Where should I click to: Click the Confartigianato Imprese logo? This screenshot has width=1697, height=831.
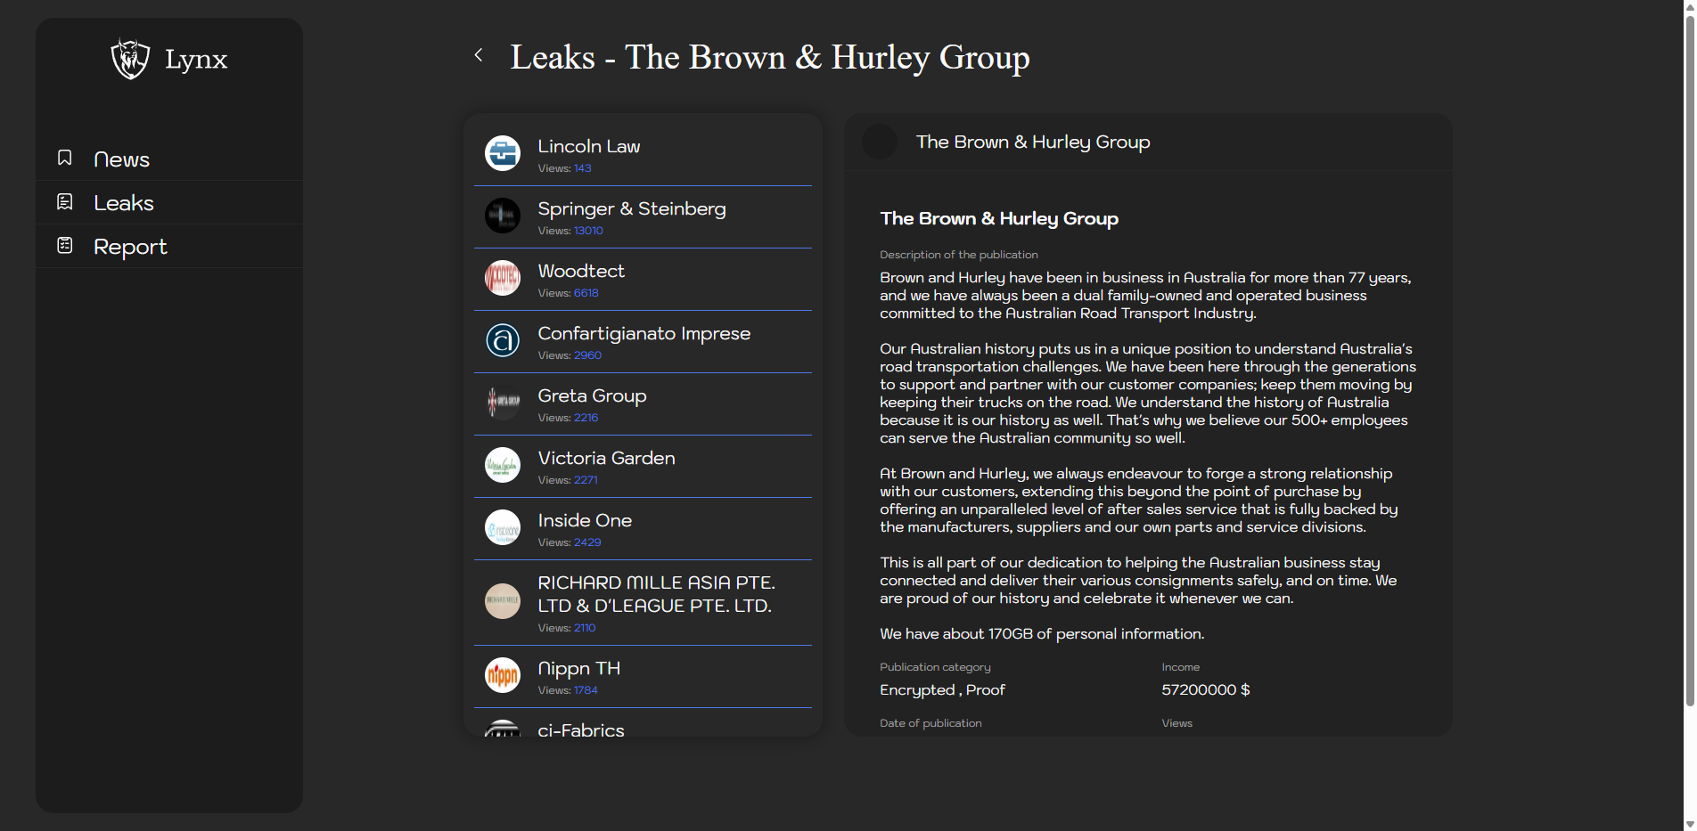[503, 340]
